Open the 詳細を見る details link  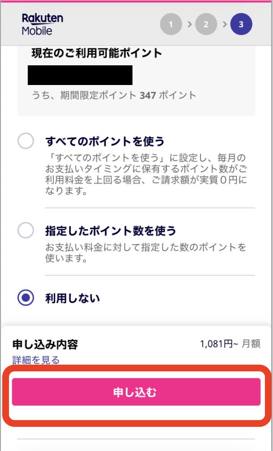coord(36,360)
